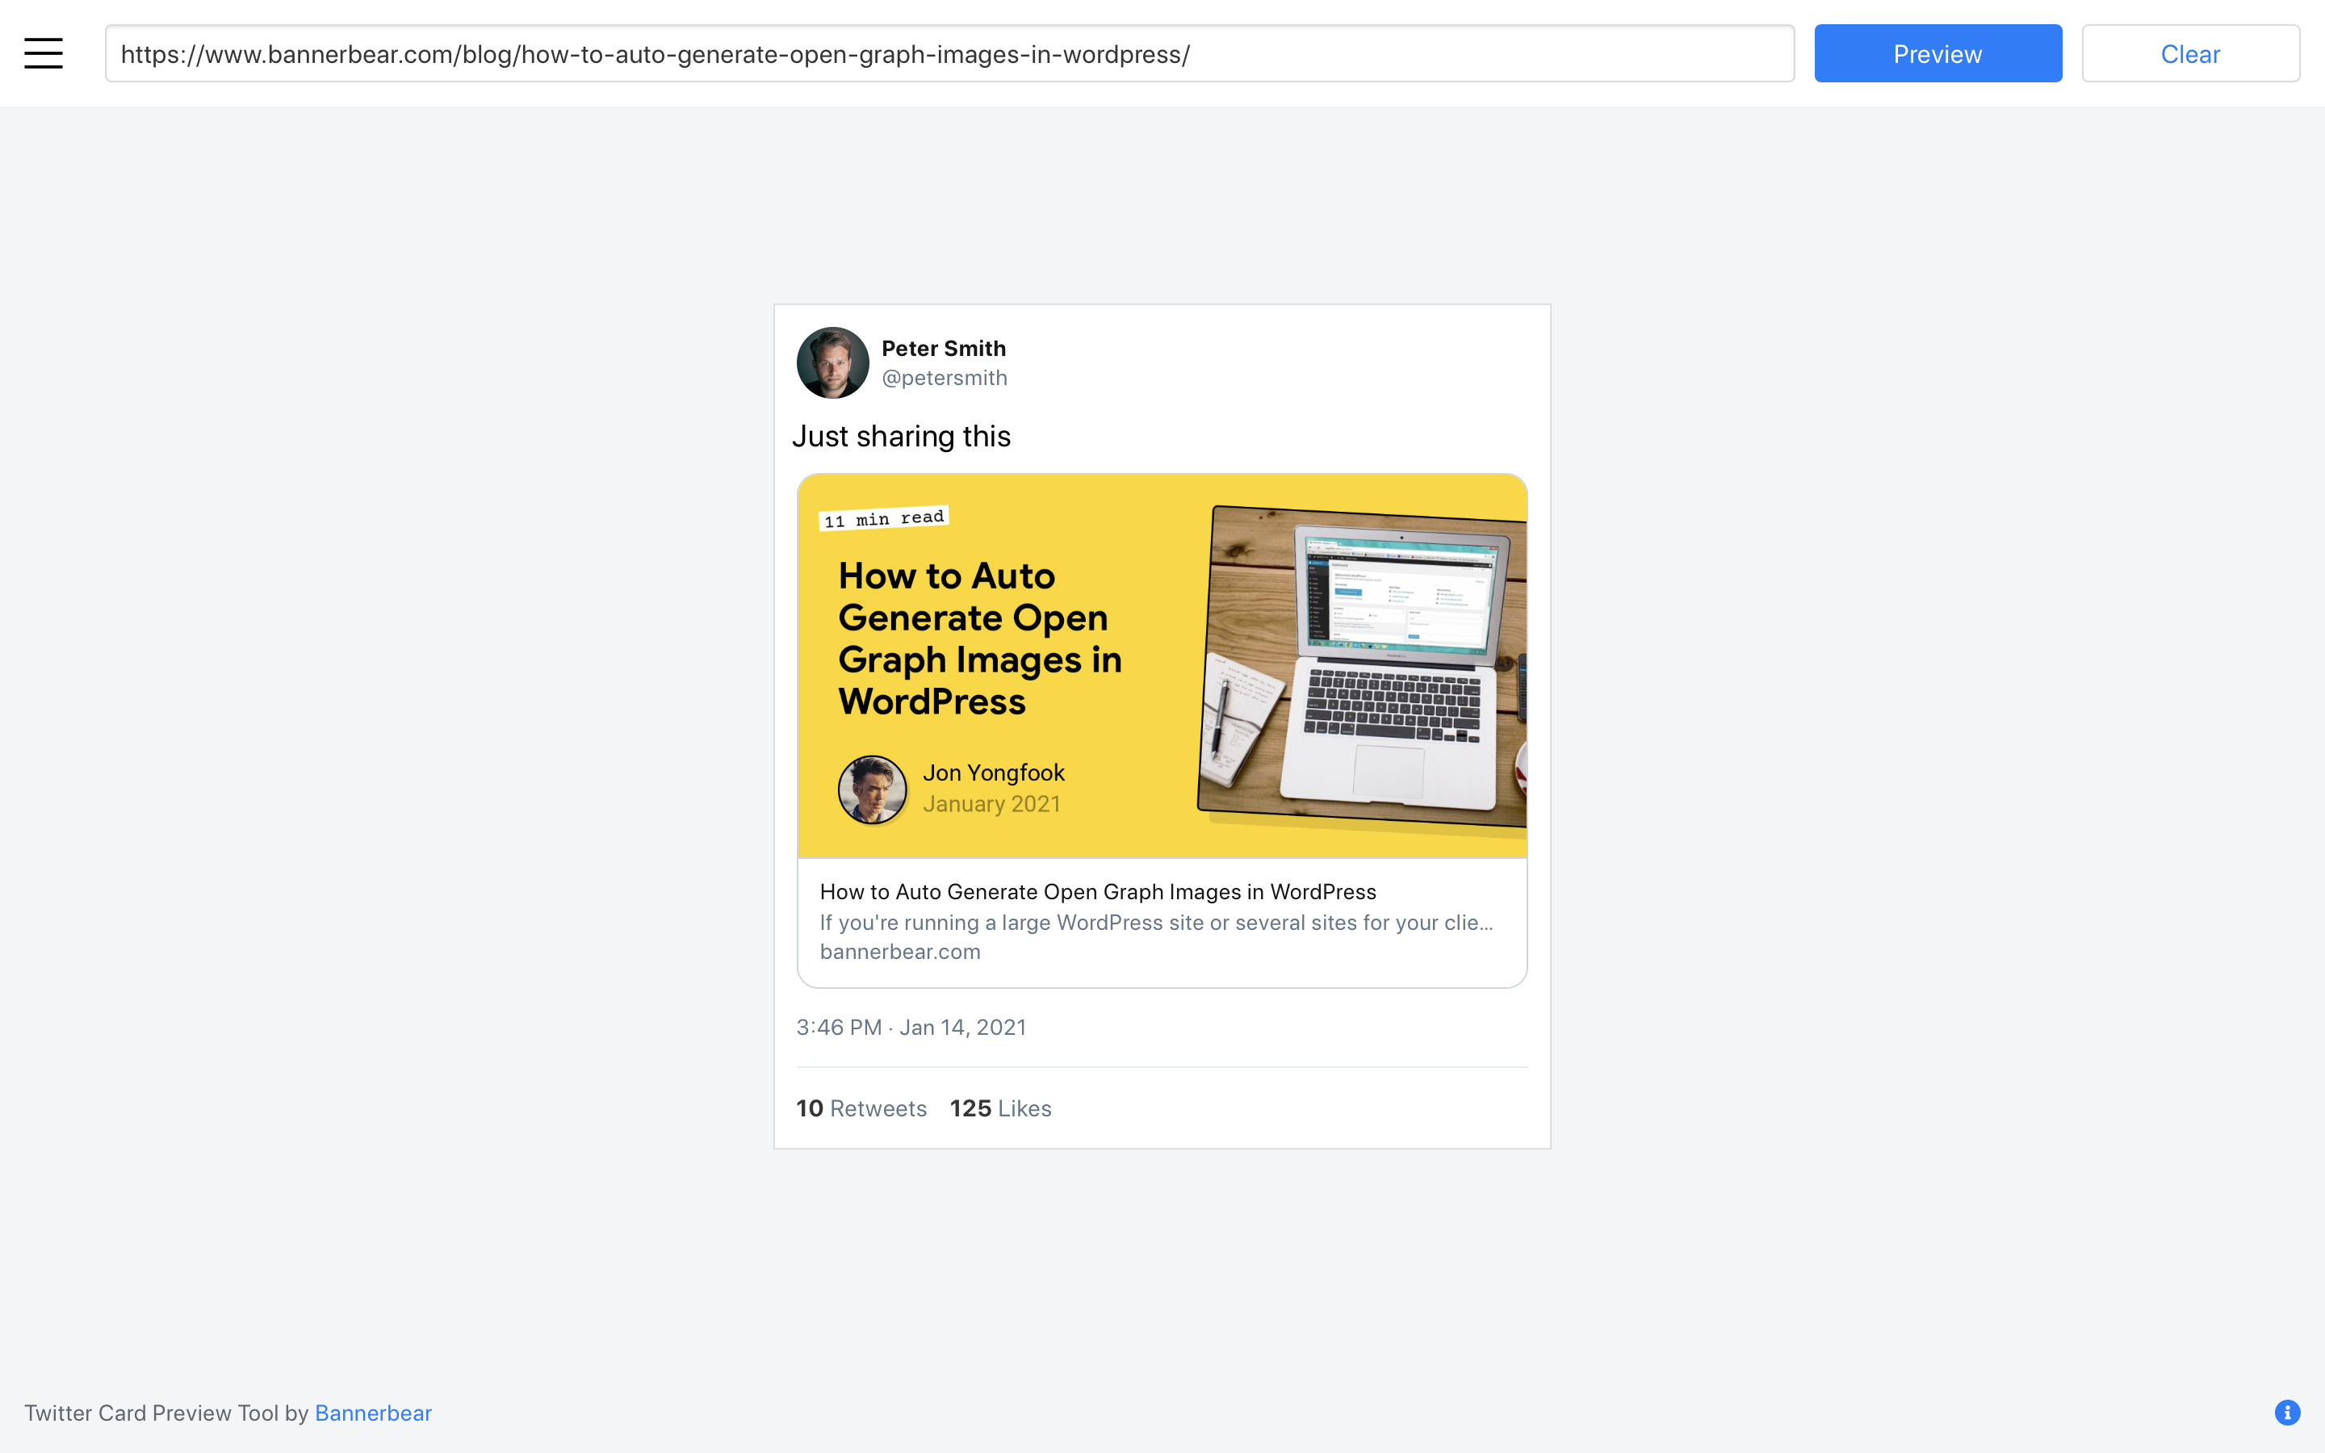Click the yellow card headline text
The width and height of the screenshot is (2325, 1453).
[980, 638]
